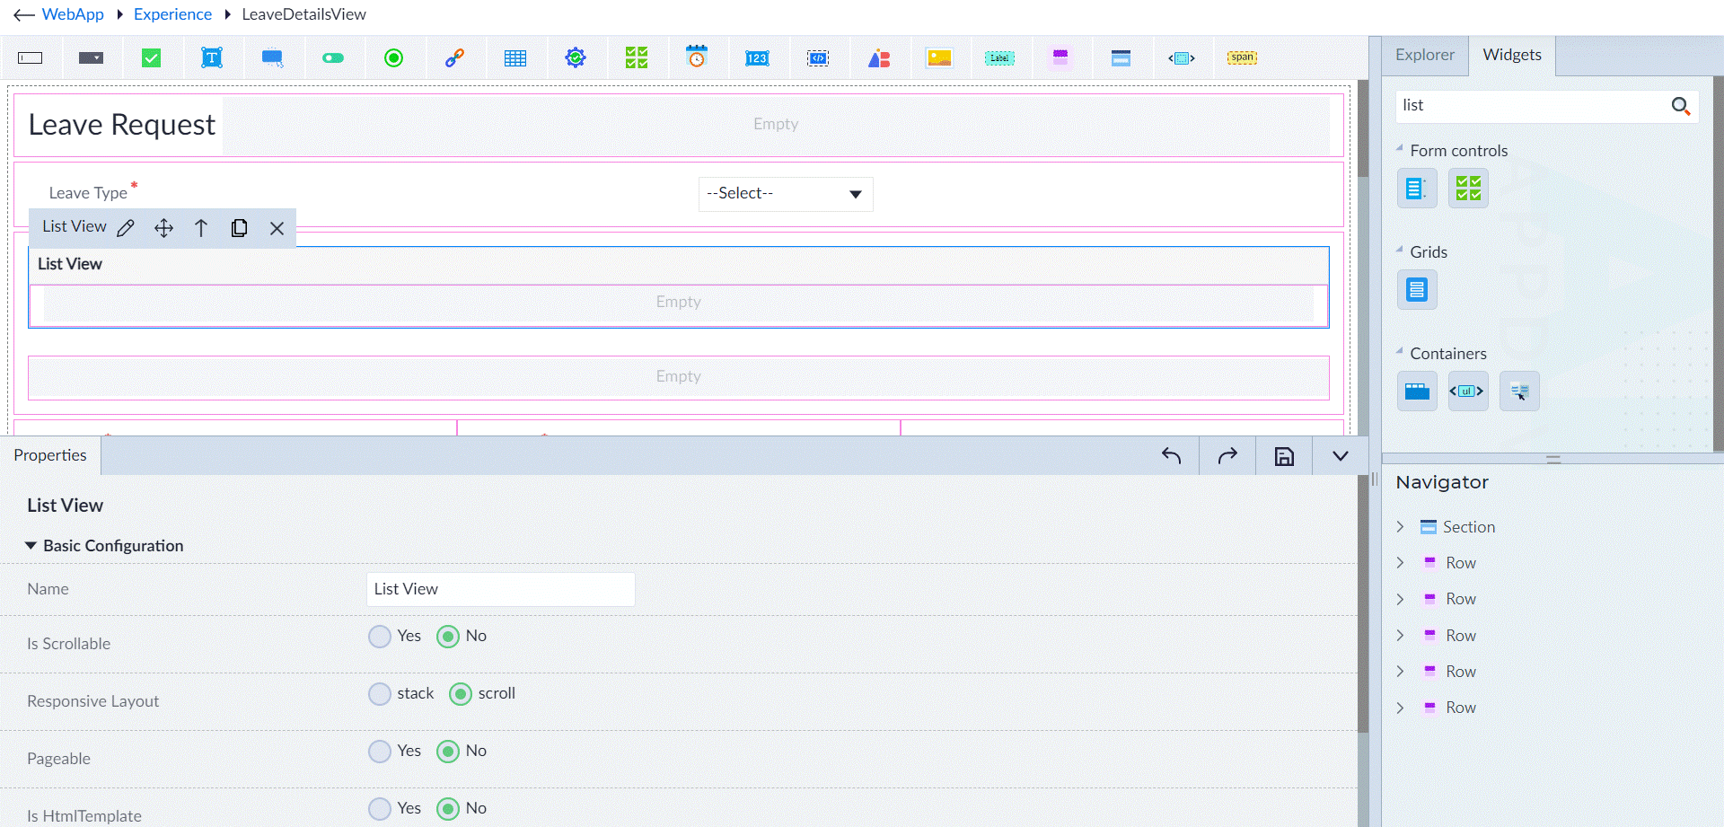Go to WebApp breadcrumb link
Viewport: 1724px width, 827px height.
point(73,14)
